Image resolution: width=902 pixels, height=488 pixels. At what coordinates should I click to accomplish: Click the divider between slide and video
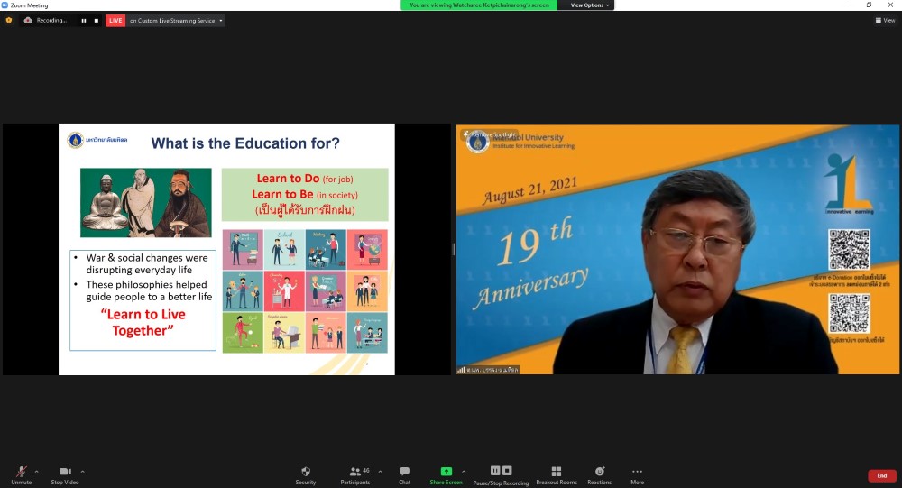click(453, 249)
